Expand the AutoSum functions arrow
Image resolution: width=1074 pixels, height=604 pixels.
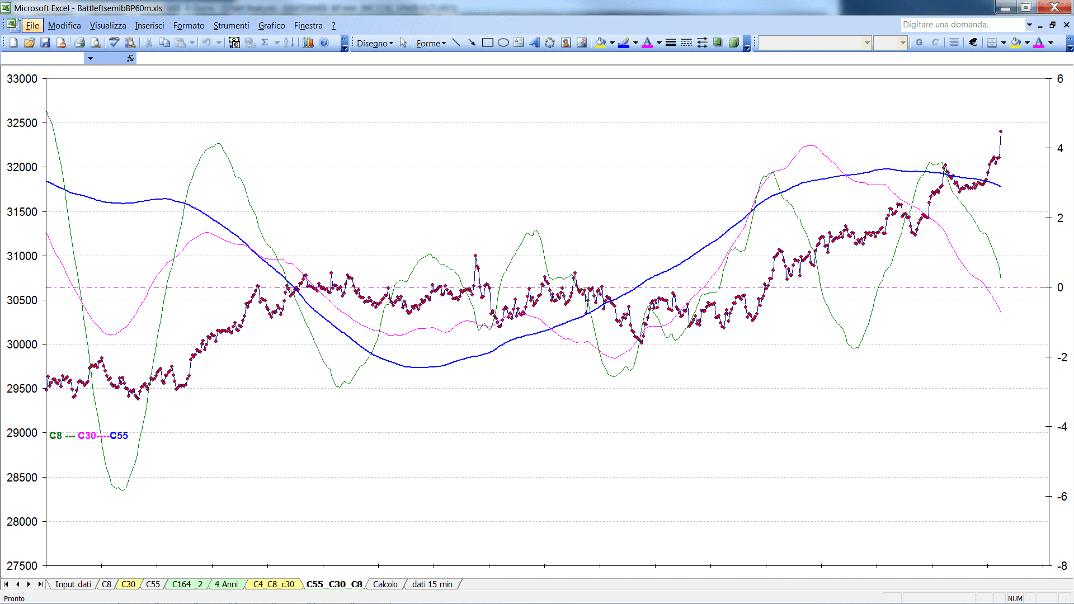[x=277, y=43]
